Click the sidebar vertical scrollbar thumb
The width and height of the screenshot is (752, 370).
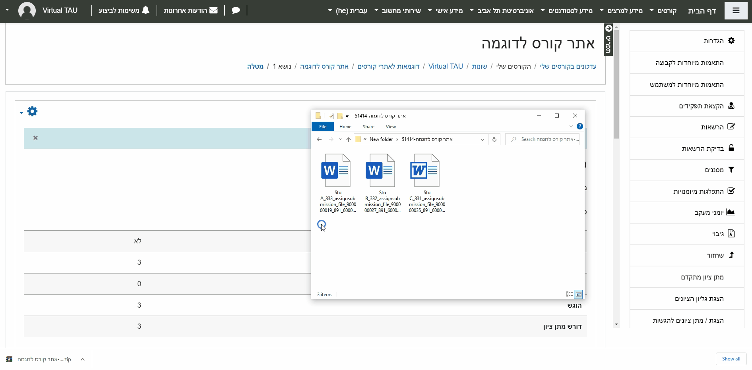click(x=616, y=85)
